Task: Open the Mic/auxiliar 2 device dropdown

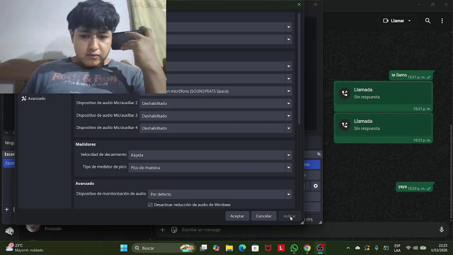Action: [216, 103]
